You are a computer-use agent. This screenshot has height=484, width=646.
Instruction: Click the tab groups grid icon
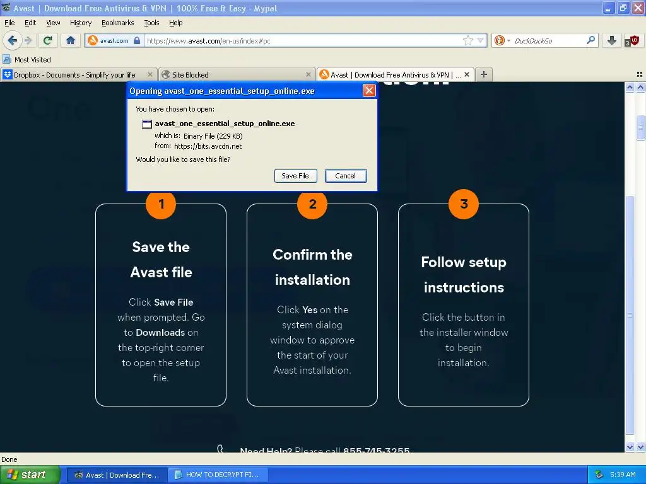[x=640, y=74]
